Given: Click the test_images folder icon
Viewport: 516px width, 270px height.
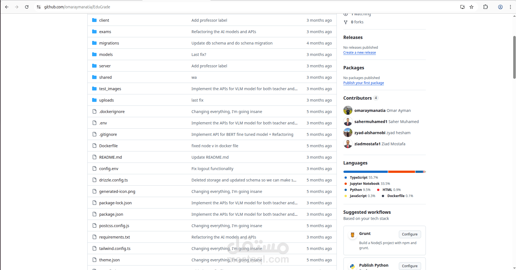Looking at the screenshot, I should 94,89.
